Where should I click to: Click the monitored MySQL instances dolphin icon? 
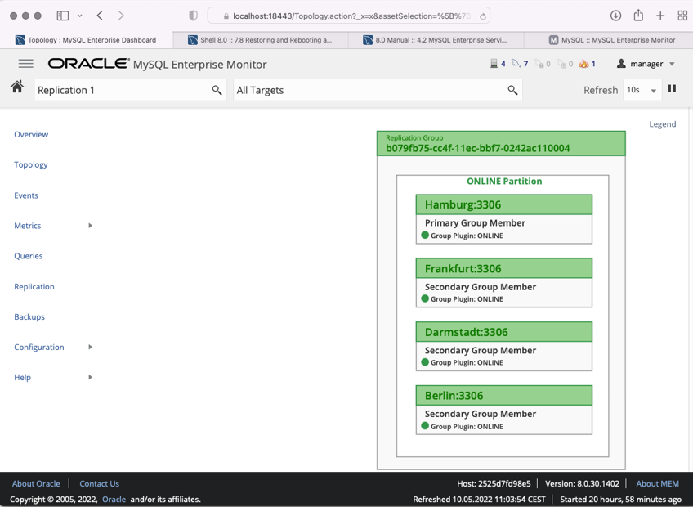(516, 63)
